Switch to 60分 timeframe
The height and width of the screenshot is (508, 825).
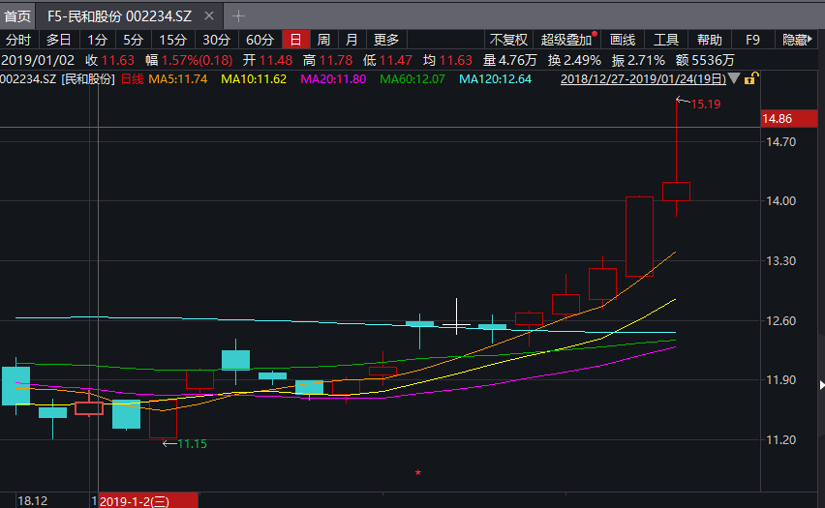click(x=260, y=40)
